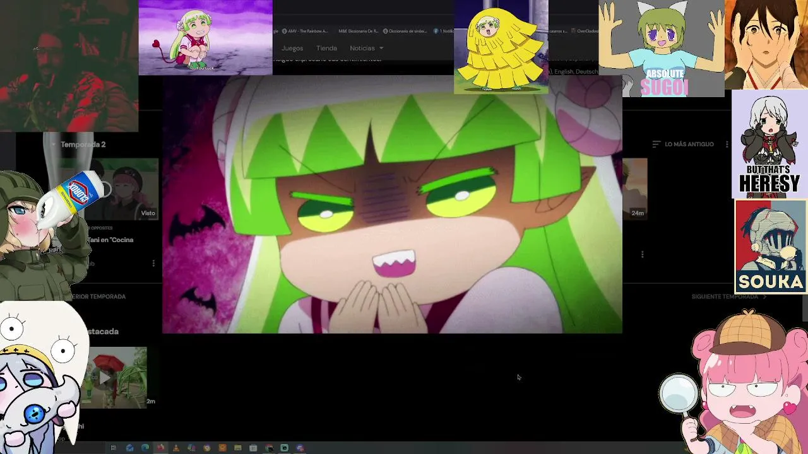Launch Microsoft Edge from the taskbar

(145, 448)
